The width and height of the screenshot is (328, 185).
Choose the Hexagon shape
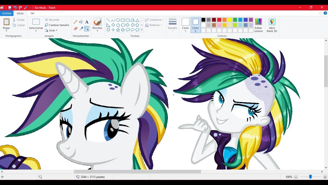(x=123, y=25)
